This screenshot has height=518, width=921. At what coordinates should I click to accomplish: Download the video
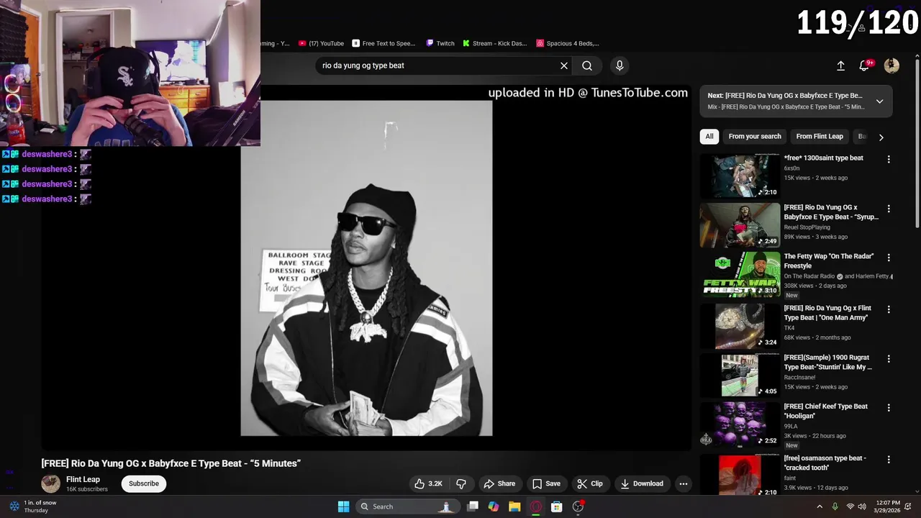click(x=642, y=483)
